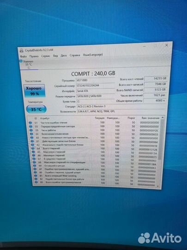Click the 35 °C temperature button
Viewport: 187px width, 250px height.
pos(36,109)
